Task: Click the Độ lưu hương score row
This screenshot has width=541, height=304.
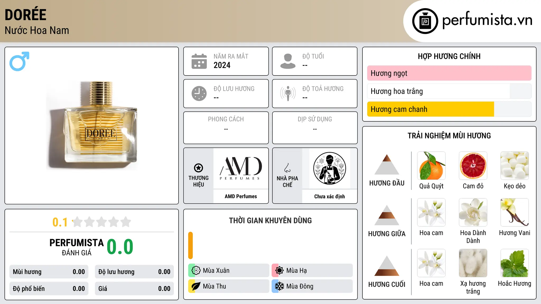Action: (134, 272)
